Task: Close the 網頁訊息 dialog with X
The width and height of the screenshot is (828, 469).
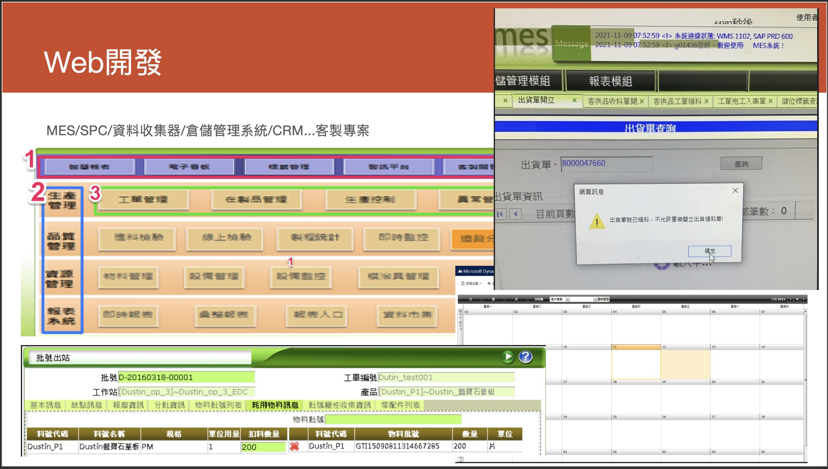Action: point(735,190)
